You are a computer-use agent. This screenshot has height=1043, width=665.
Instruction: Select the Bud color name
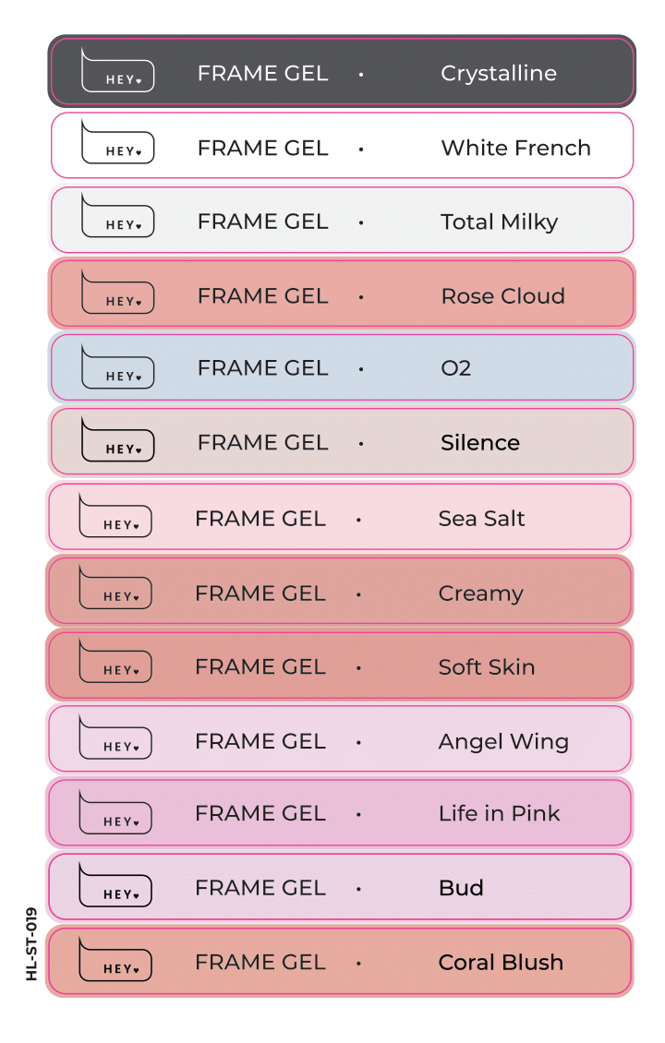pyautogui.click(x=461, y=888)
